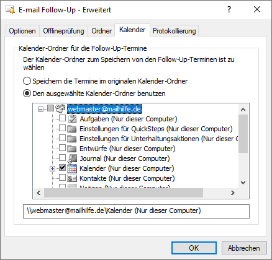The width and height of the screenshot is (272, 260).
Task: Click the selected folder path text field
Action: [136, 211]
